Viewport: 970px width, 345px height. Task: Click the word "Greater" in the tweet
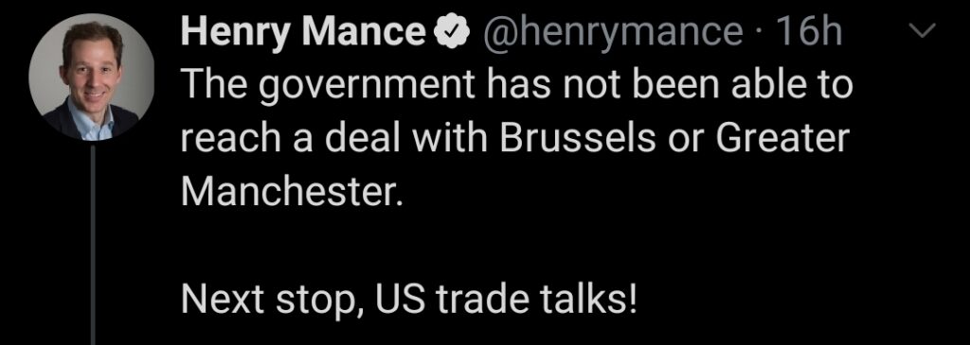pyautogui.click(x=781, y=140)
